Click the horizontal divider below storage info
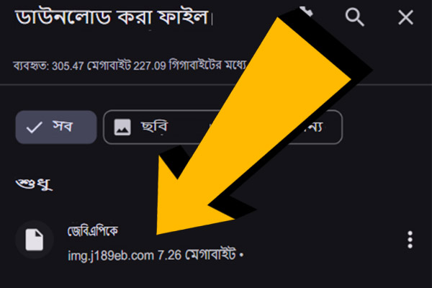 (x=216, y=85)
